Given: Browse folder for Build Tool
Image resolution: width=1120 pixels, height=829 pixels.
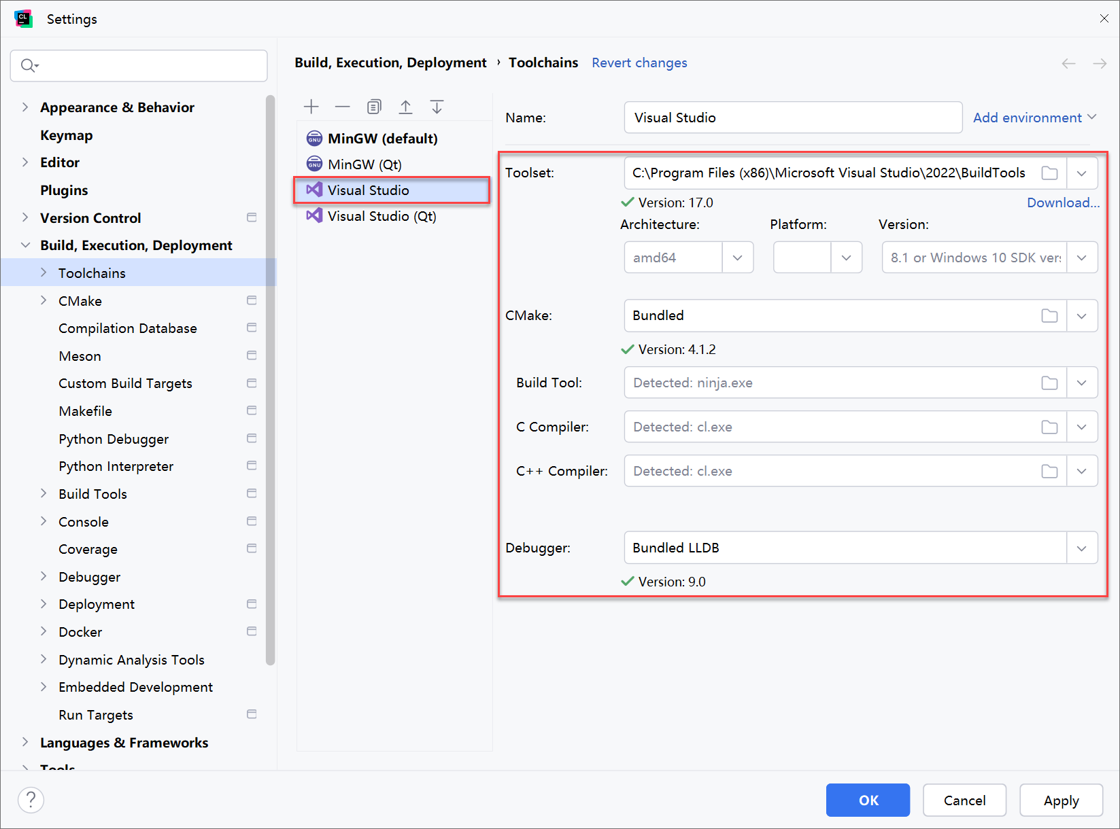Looking at the screenshot, I should tap(1049, 383).
